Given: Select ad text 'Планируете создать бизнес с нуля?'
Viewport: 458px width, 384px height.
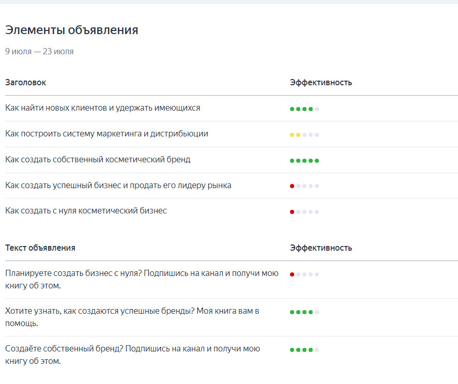Looking at the screenshot, I should [x=142, y=279].
